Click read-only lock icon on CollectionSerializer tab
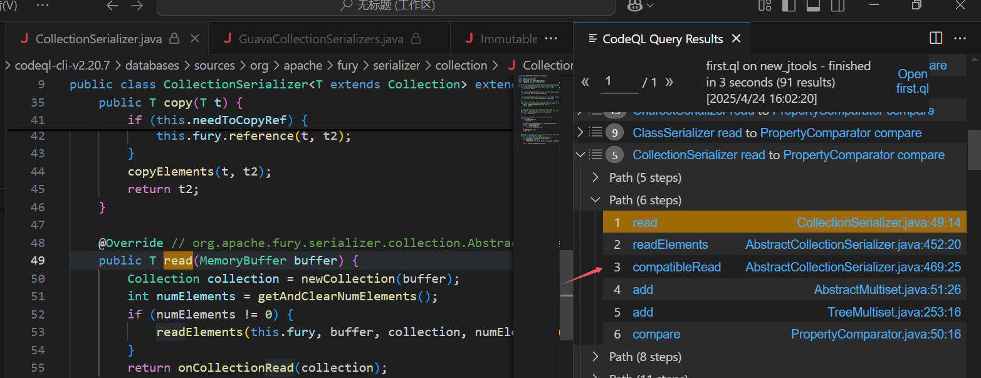Image resolution: width=981 pixels, height=378 pixels. point(175,39)
